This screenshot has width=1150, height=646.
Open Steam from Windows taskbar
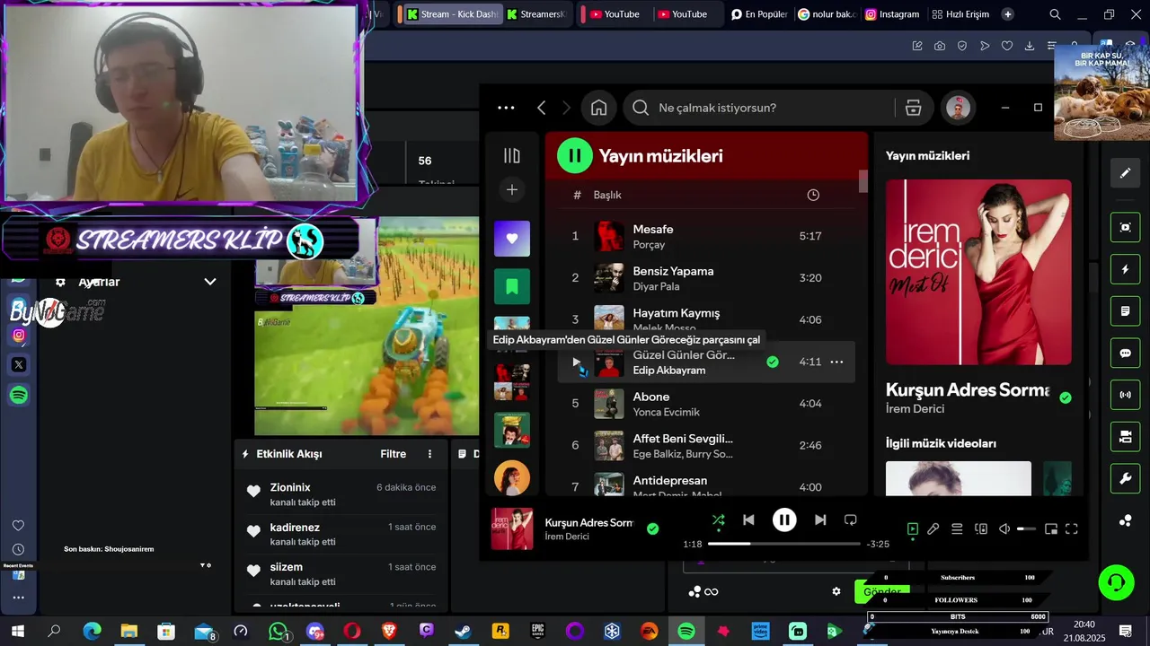[463, 632]
